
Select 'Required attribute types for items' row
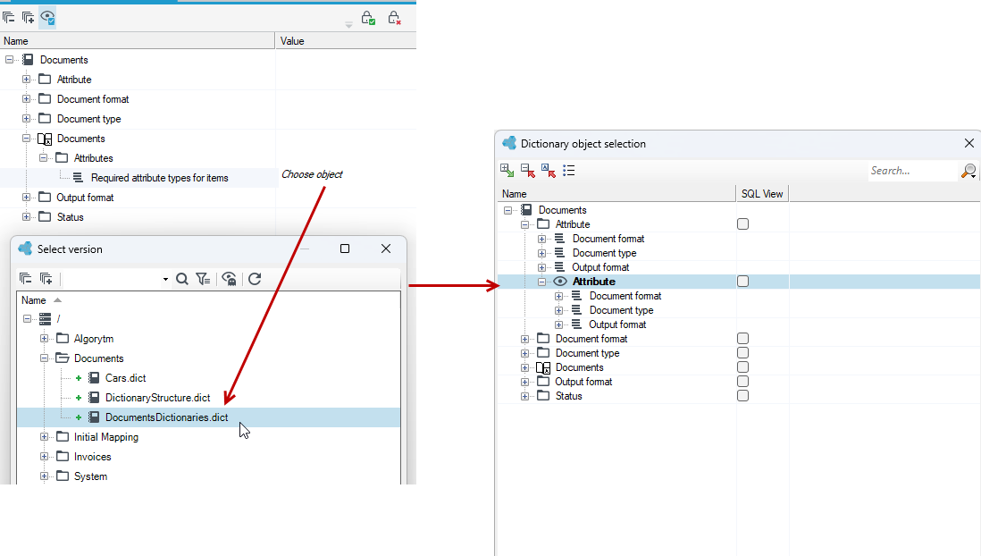pos(160,178)
